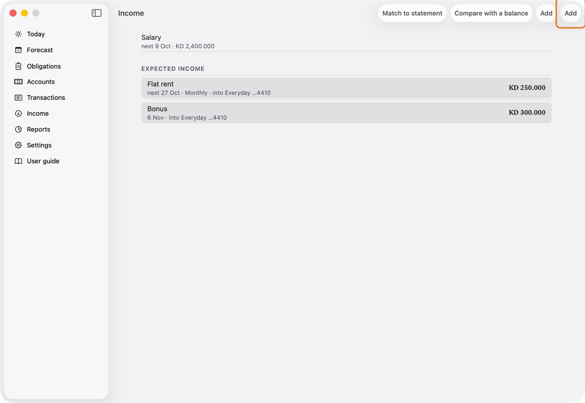585x403 pixels.
Task: Click the Income page title
Action: 131,13
